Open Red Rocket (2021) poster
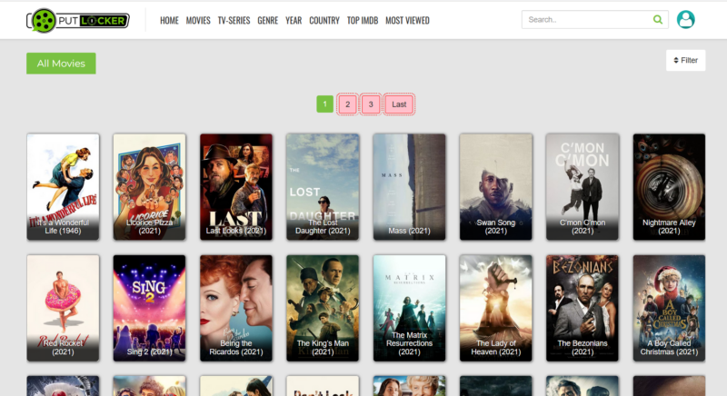The width and height of the screenshot is (727, 396). [63, 308]
